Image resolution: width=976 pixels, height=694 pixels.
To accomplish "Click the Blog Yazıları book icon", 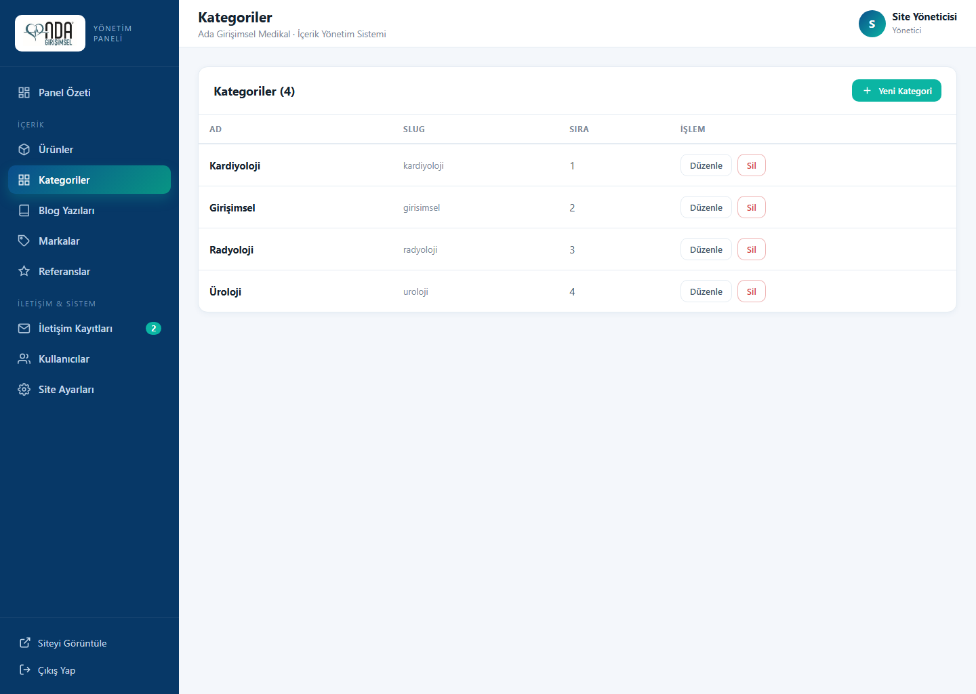I will click(x=24, y=211).
